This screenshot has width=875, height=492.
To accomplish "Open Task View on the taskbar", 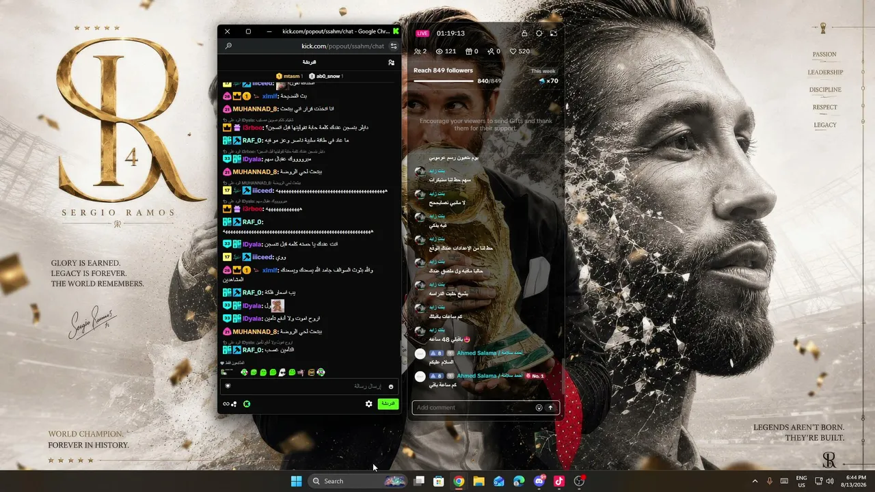I will 419,481.
